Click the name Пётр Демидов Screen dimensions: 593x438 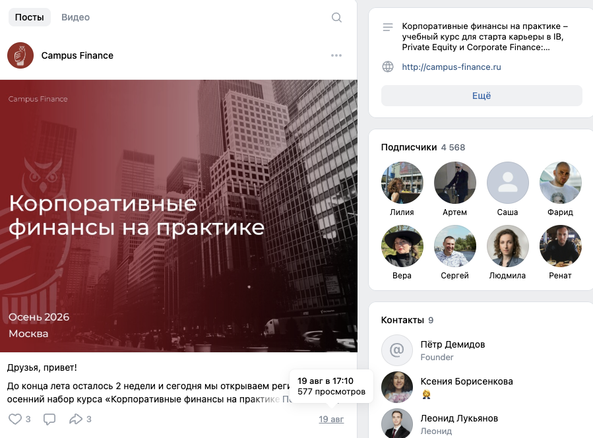(453, 344)
